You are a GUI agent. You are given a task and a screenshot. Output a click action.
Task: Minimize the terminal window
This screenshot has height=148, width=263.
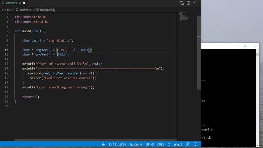click(x=235, y=46)
